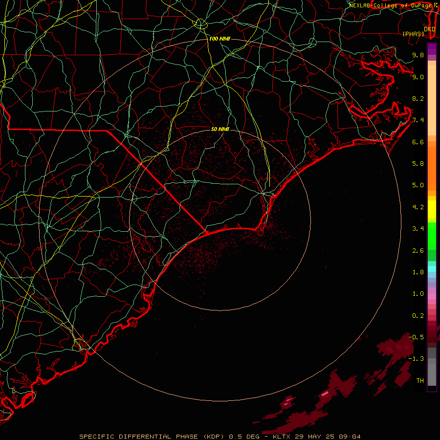440x440 pixels.
Task: Click the 7.4 scale value
Action: 418,120
